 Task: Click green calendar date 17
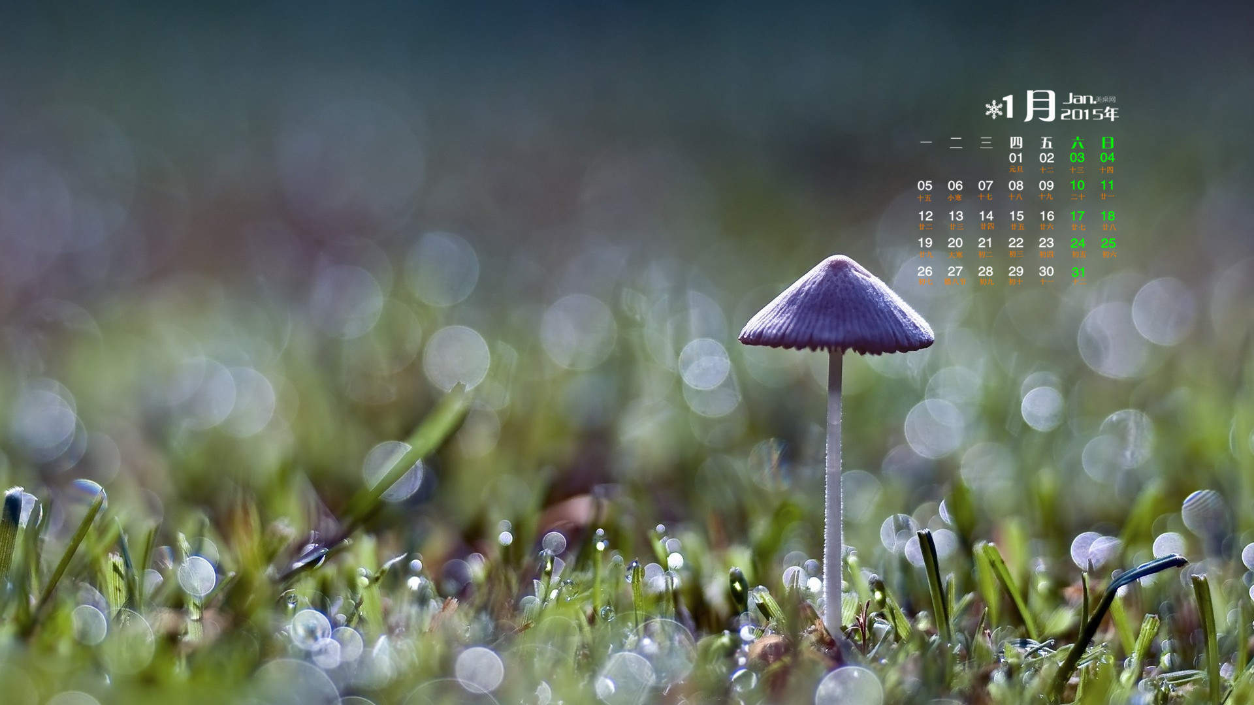[1077, 216]
